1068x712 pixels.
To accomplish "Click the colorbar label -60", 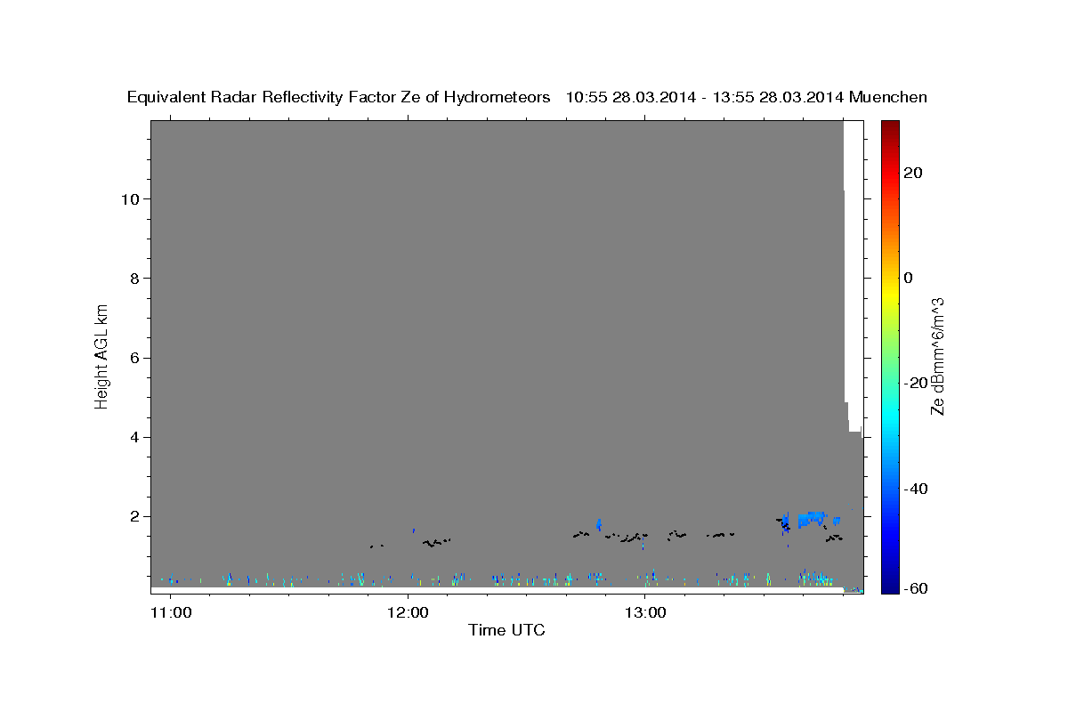I will click(916, 588).
